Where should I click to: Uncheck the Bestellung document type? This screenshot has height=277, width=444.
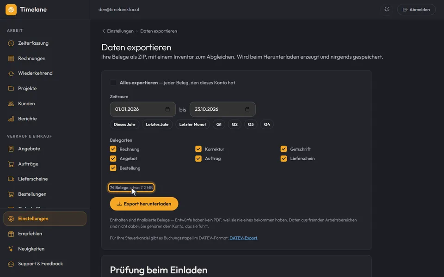coord(113,168)
